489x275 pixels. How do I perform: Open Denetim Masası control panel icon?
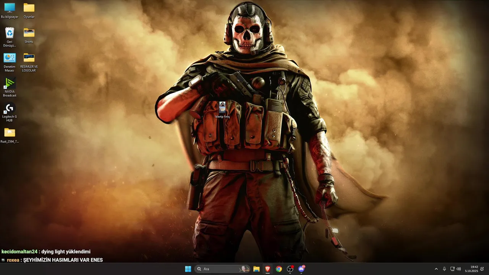[x=10, y=62]
